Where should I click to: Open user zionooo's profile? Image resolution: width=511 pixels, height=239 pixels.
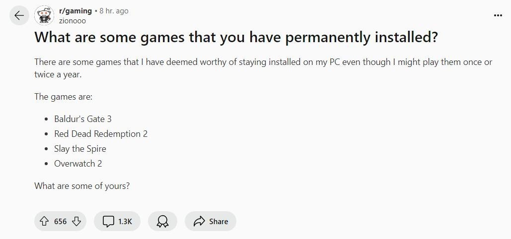(72, 21)
